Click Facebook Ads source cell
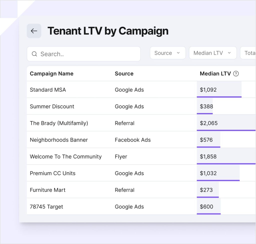Screen dimensions: 256x244 point(133,140)
